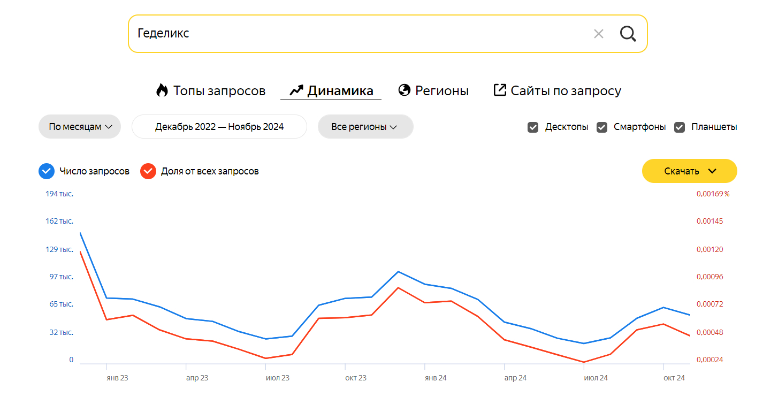Open the date range Декабрь 2022 — Ноябрь 2024

219,127
